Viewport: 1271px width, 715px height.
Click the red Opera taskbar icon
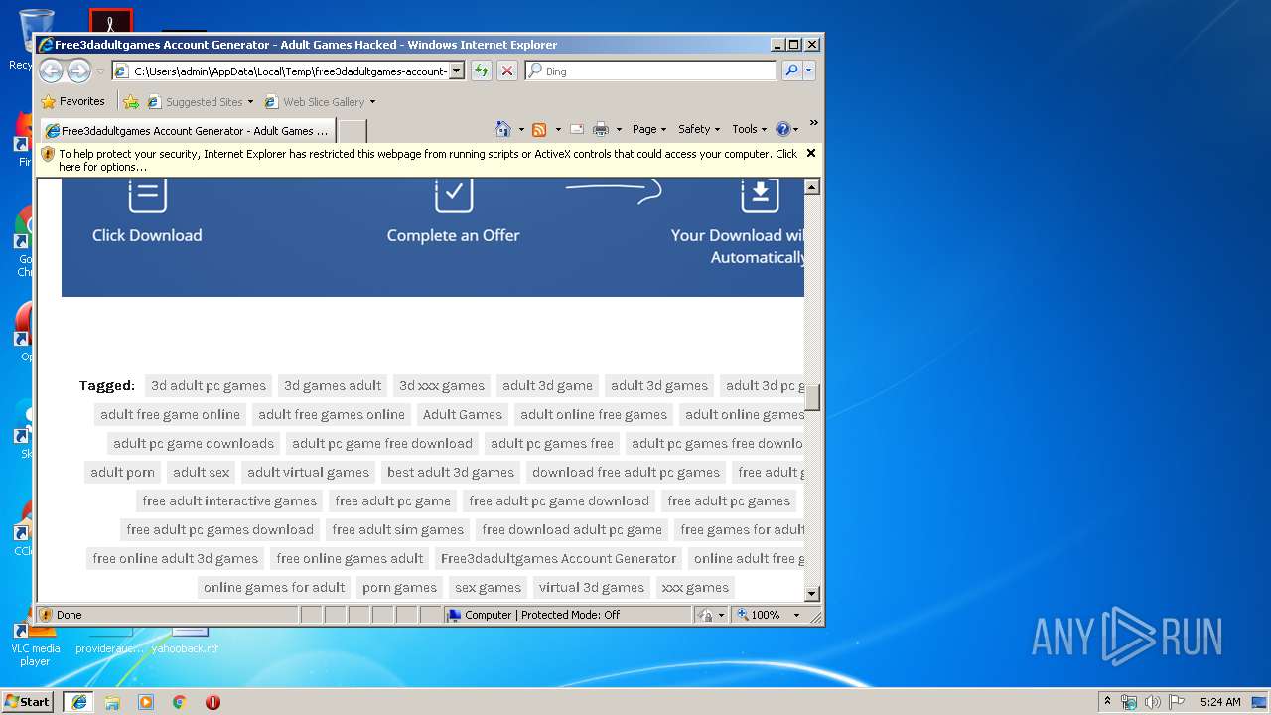pyautogui.click(x=212, y=702)
